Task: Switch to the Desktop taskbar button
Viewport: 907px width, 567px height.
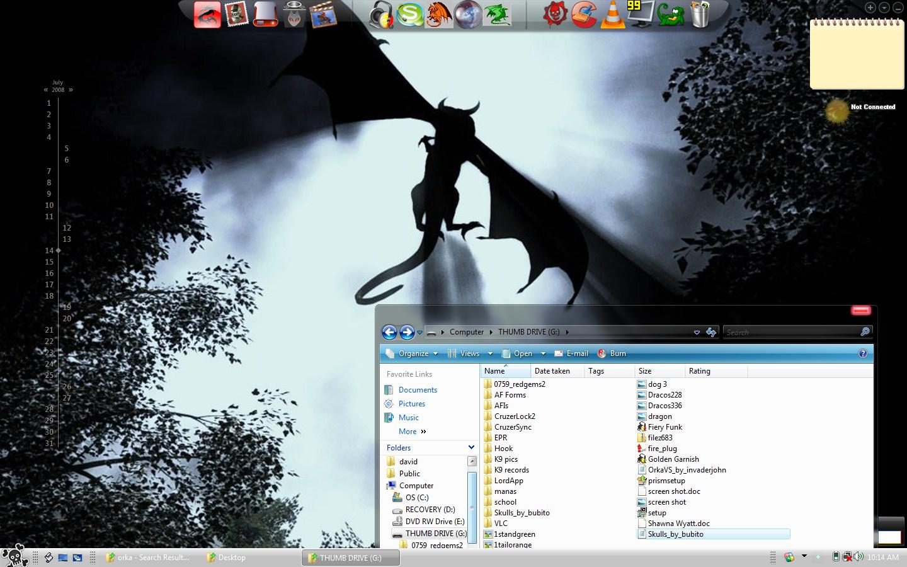Action: [x=227, y=558]
